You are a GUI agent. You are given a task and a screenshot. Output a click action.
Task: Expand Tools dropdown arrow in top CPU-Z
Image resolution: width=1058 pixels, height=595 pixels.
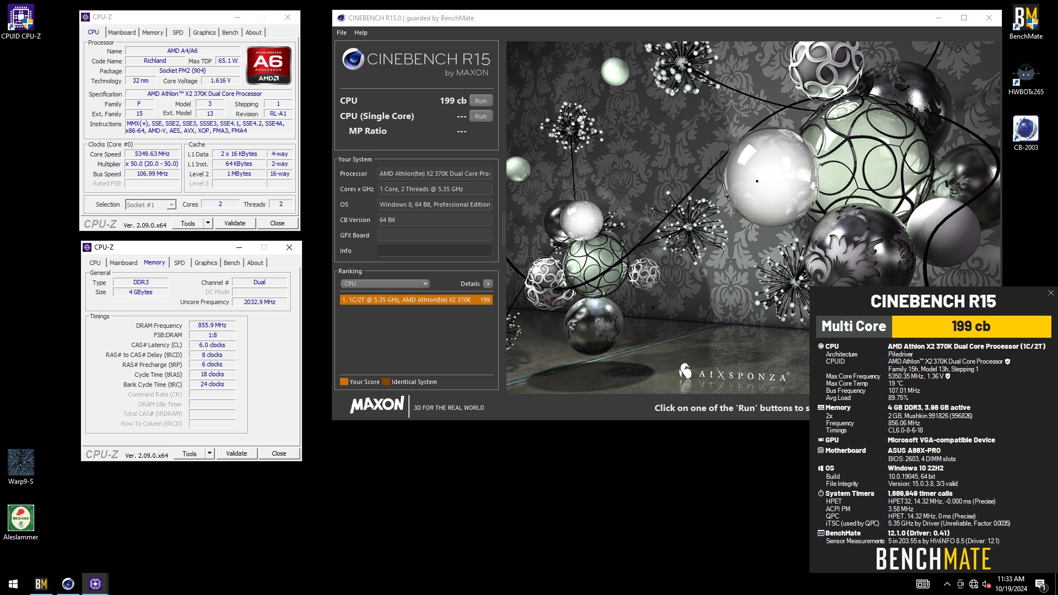[208, 223]
